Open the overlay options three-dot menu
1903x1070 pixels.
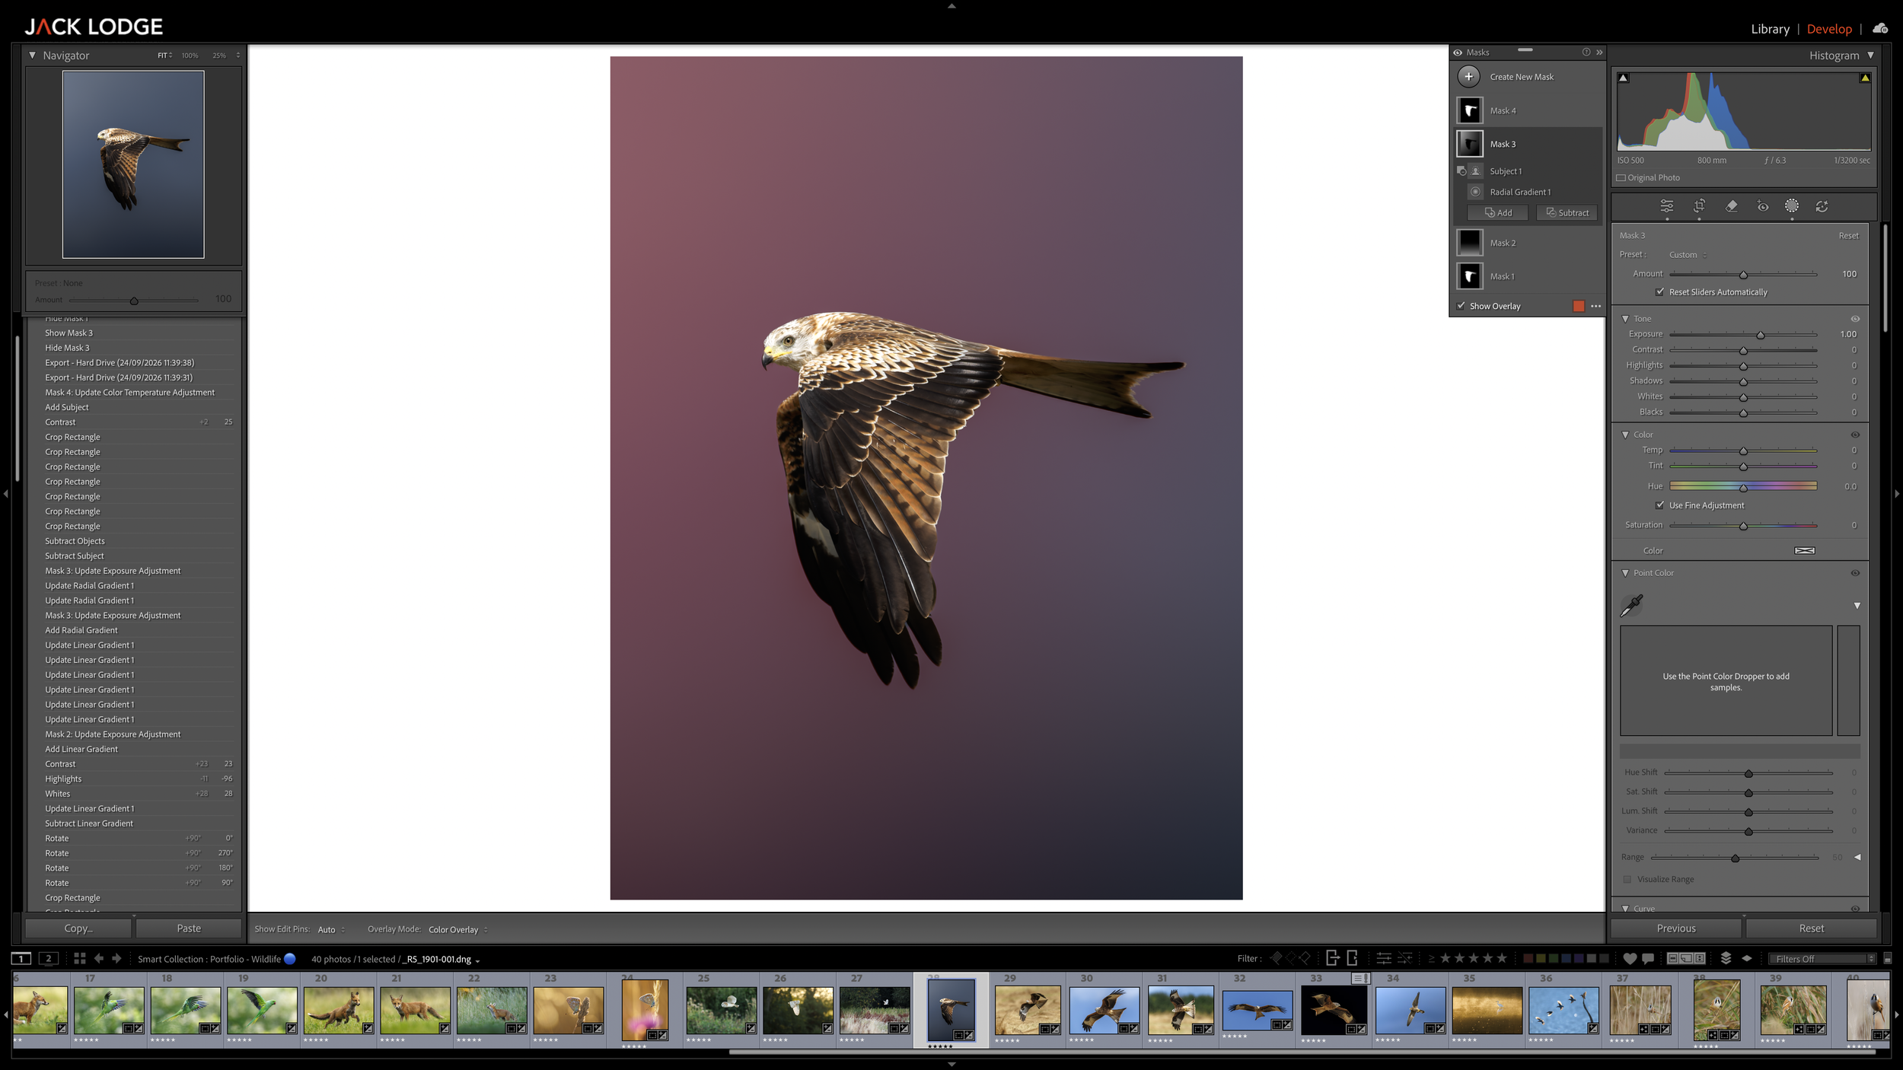pos(1596,306)
